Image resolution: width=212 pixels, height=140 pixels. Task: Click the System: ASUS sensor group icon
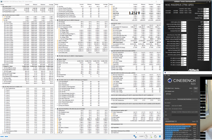pos(3,6)
